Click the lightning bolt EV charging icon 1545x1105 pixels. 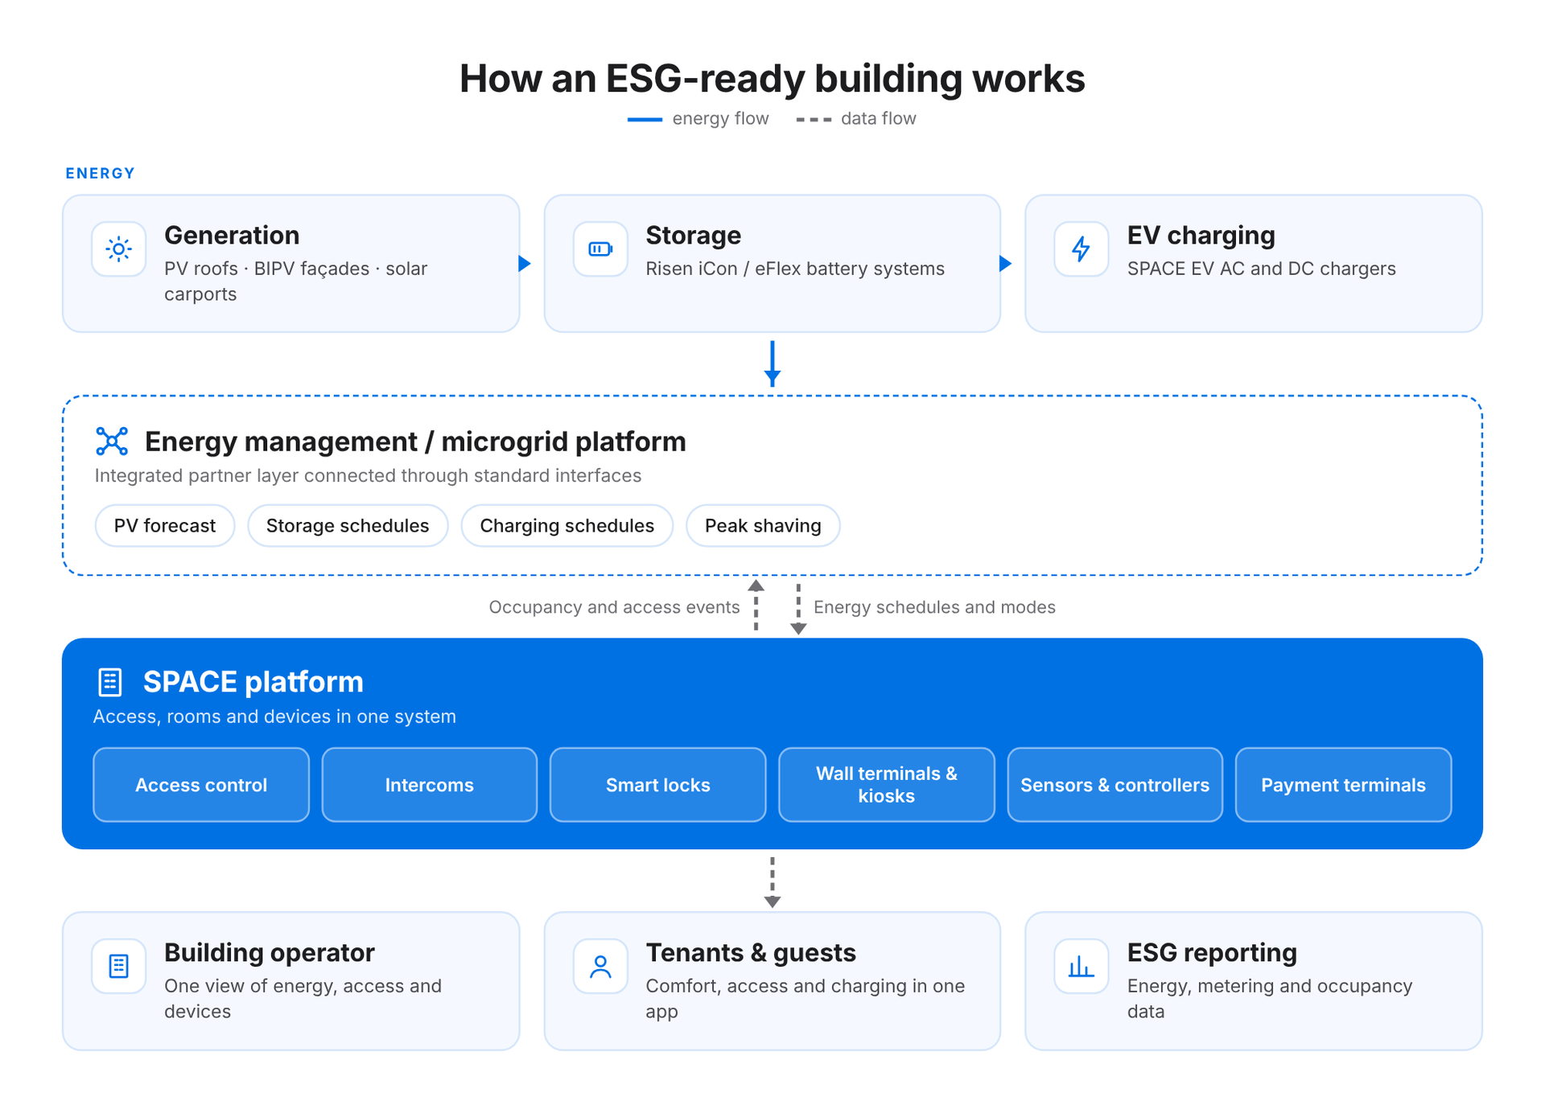tap(1081, 249)
